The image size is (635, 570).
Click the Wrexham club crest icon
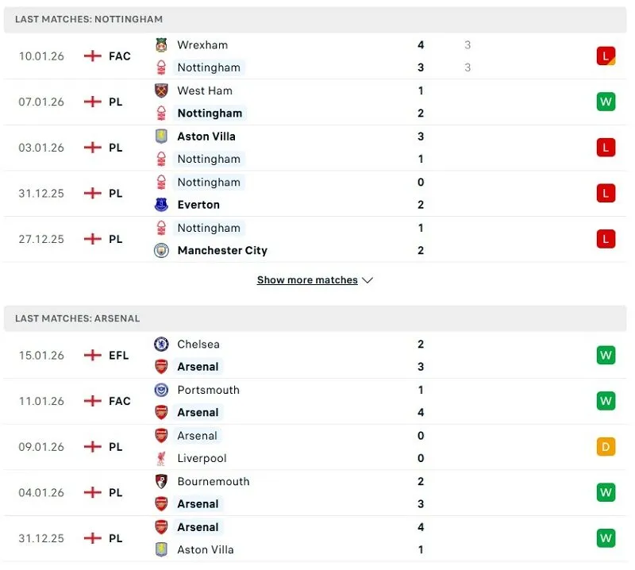pos(163,45)
